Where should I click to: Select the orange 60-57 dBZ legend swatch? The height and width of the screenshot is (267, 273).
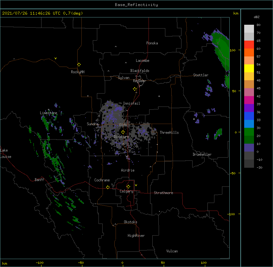coord(249,52)
